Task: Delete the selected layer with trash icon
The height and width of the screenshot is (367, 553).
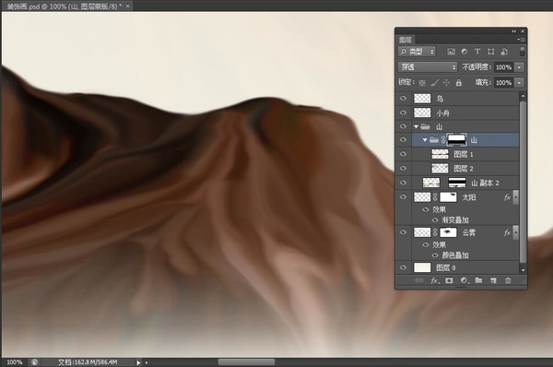Action: point(508,280)
